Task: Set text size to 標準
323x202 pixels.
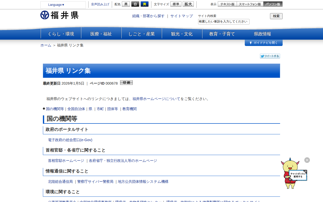Action: 176,4
